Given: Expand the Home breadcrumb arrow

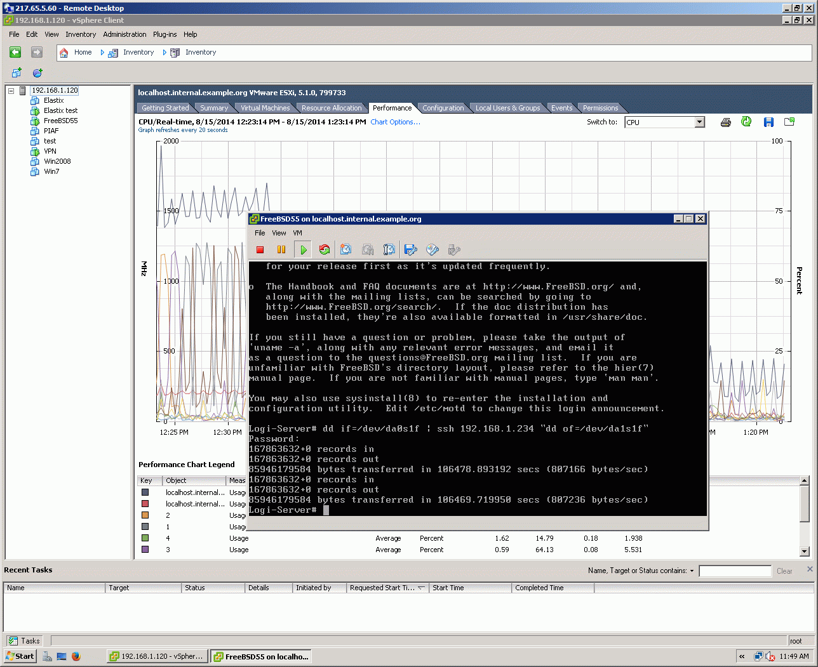Looking at the screenshot, I should (102, 53).
